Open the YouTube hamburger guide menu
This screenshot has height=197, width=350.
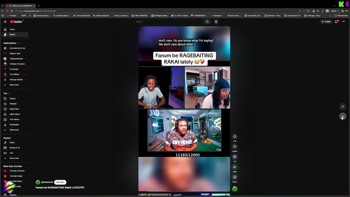(x=5, y=22)
